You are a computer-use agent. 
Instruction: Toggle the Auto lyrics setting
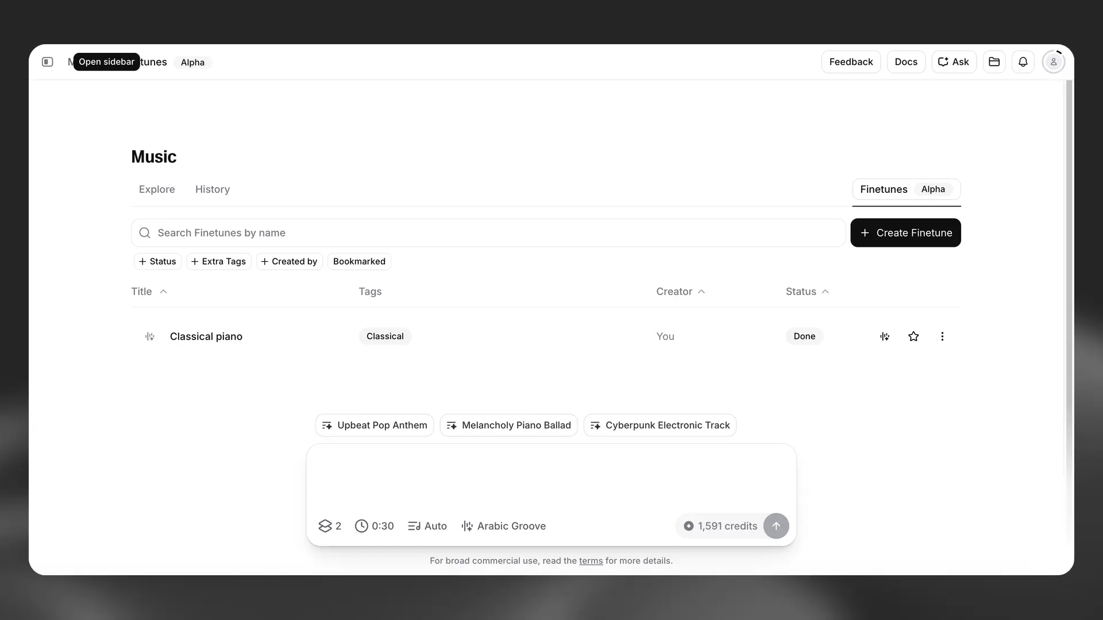[x=427, y=526]
